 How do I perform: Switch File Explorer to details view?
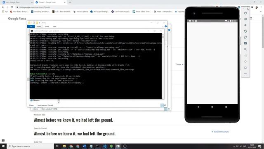click(162, 105)
